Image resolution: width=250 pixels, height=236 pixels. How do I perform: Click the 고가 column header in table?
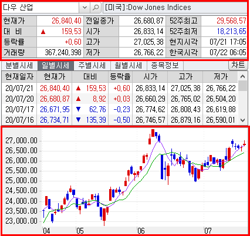tap(185, 76)
